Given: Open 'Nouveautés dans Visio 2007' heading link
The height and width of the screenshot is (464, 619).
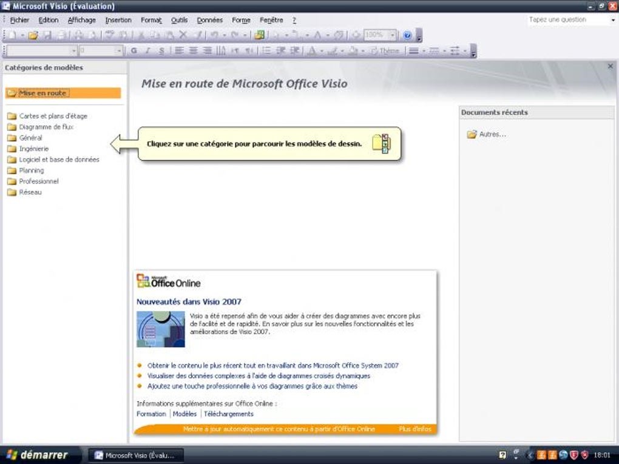Looking at the screenshot, I should (x=189, y=302).
